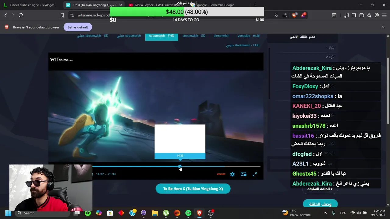The image size is (390, 219).
Task: Select the plain streamwish server tab
Action: [x=222, y=36]
